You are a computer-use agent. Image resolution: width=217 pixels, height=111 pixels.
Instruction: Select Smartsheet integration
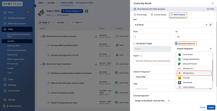pyautogui.click(x=194, y=83)
